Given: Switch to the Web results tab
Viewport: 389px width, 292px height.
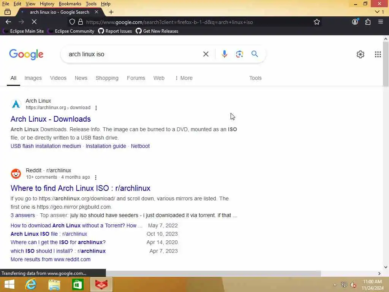Looking at the screenshot, I should point(159,78).
